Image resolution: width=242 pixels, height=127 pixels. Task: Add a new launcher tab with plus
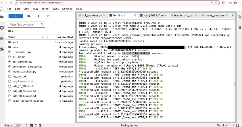(x=233, y=15)
